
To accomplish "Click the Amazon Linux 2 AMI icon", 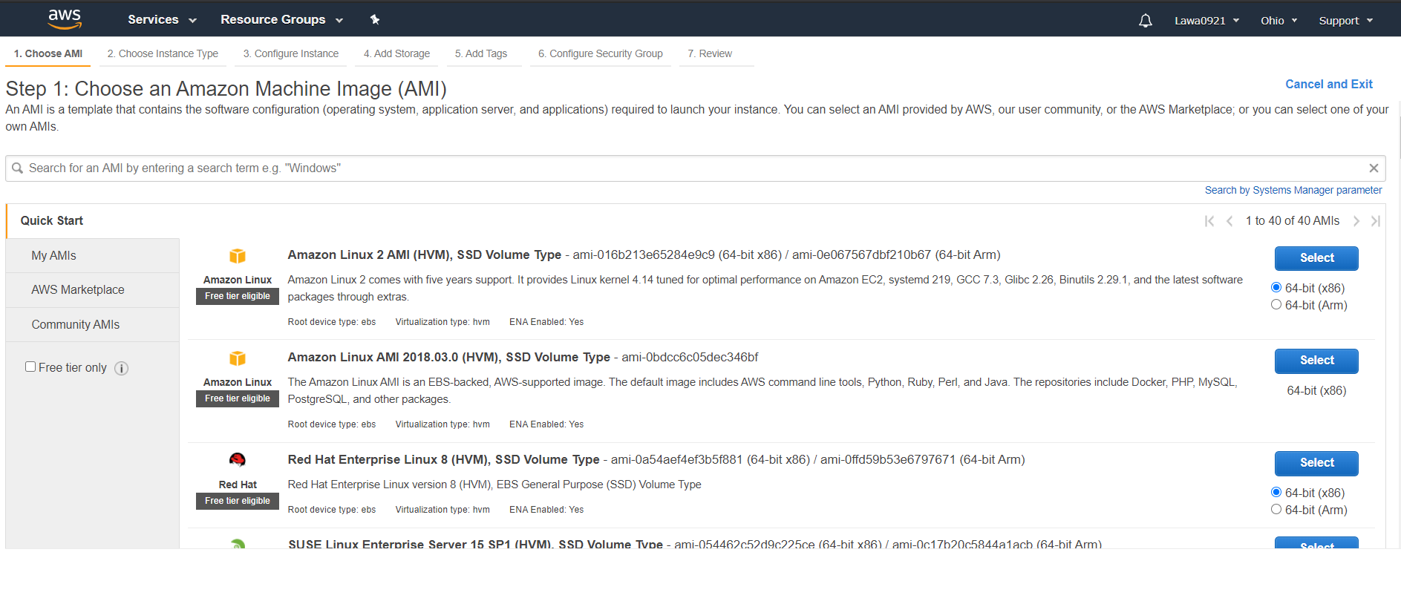I will pos(238,256).
